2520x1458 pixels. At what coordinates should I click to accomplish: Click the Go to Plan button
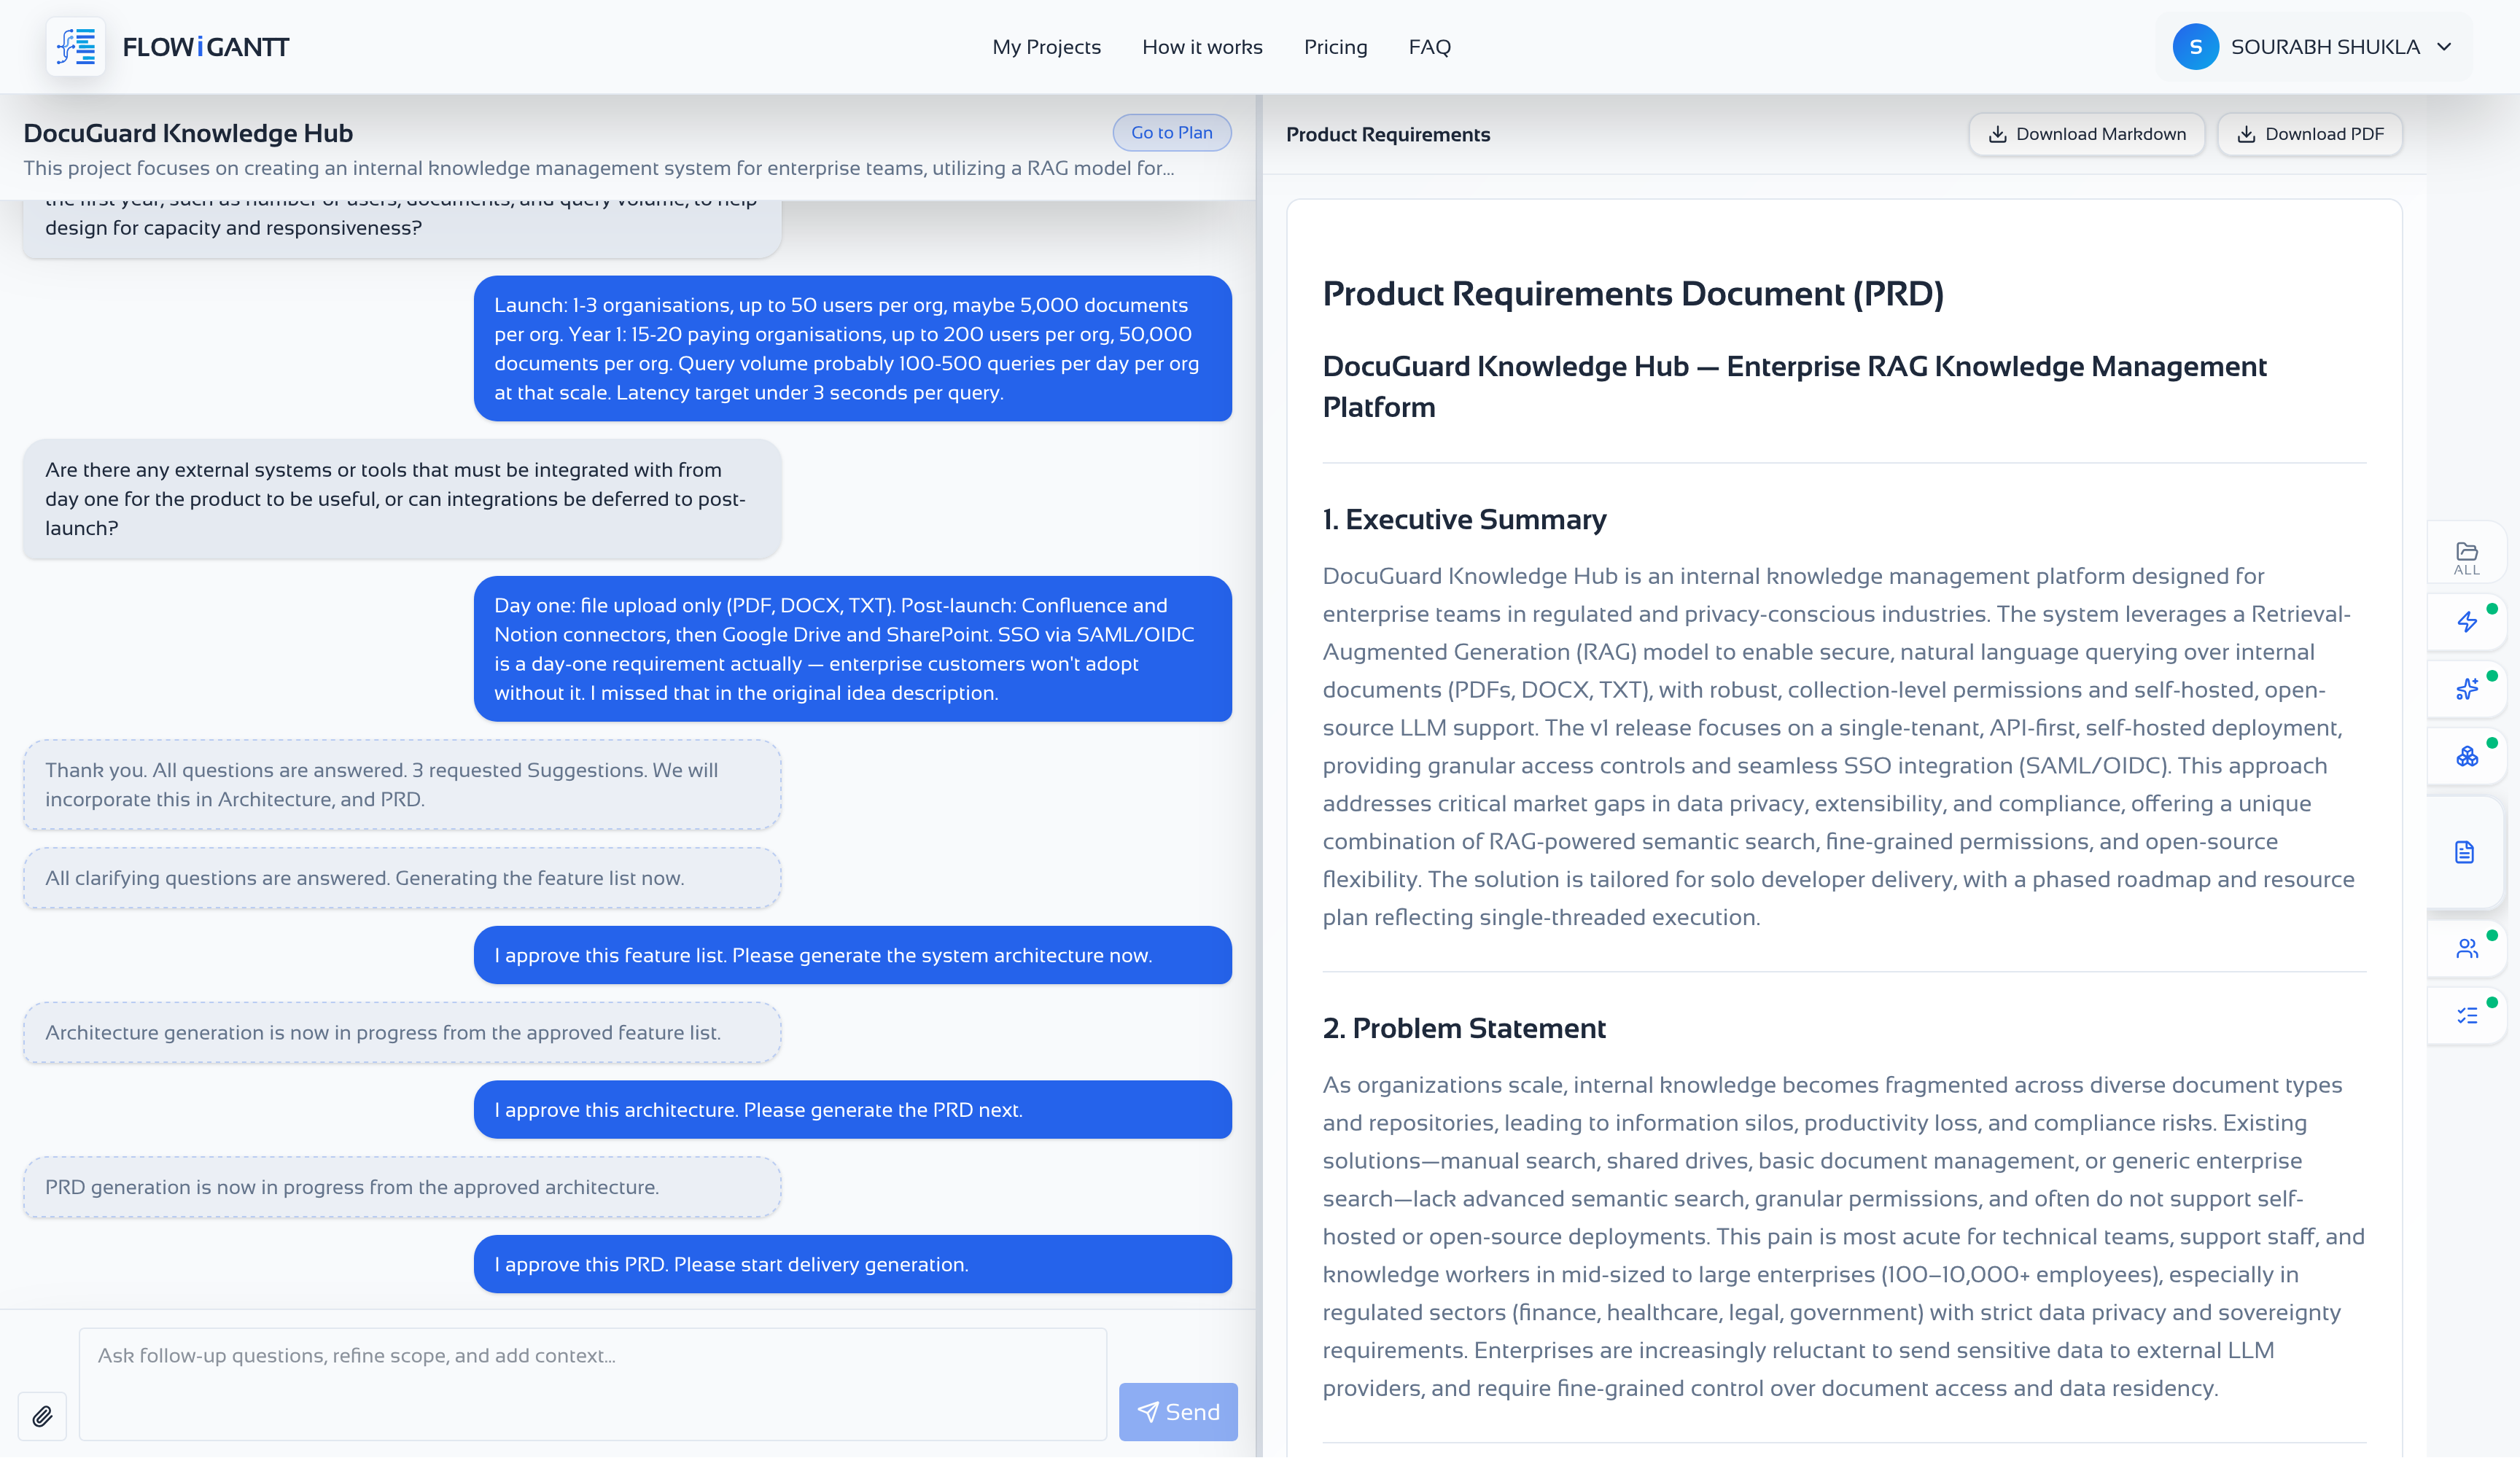(x=1171, y=132)
